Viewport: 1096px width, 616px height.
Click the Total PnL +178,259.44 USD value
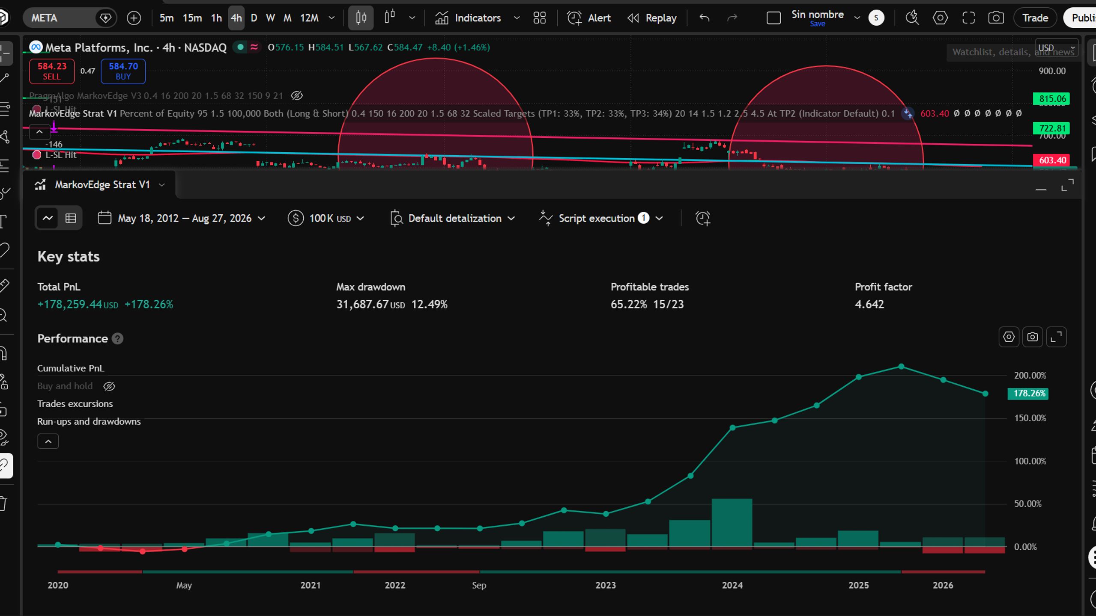pyautogui.click(x=78, y=305)
